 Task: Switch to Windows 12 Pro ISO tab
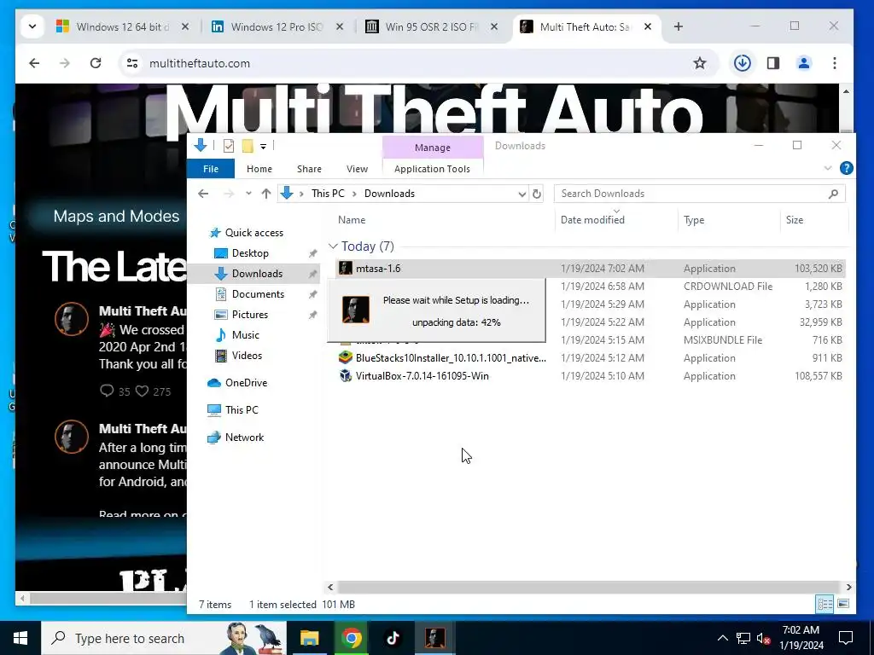pos(277,26)
